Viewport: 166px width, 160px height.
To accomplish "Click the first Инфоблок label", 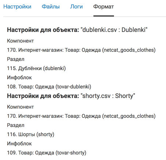I will point(19,77).
